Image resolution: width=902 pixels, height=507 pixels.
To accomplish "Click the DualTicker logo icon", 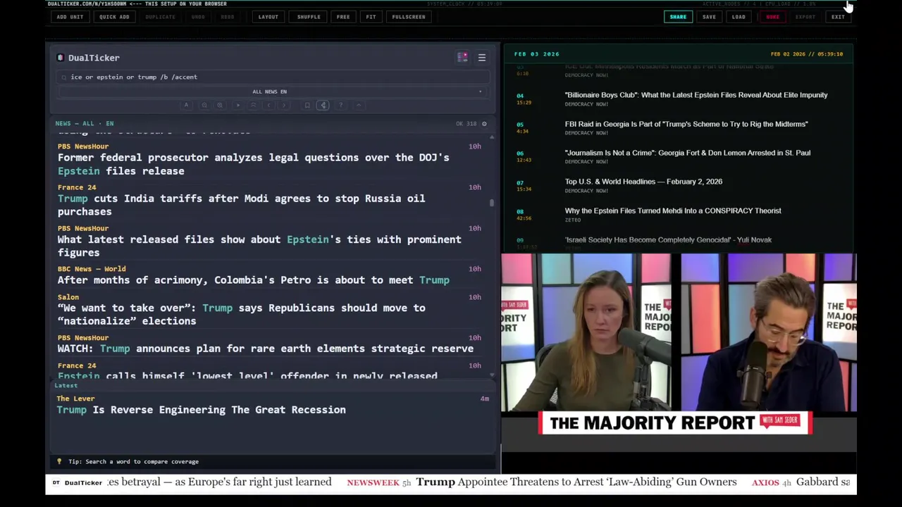I will click(61, 58).
